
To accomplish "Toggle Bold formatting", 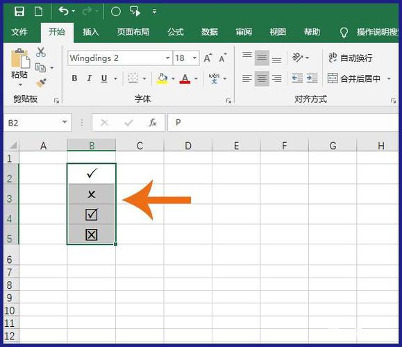I will pos(74,78).
